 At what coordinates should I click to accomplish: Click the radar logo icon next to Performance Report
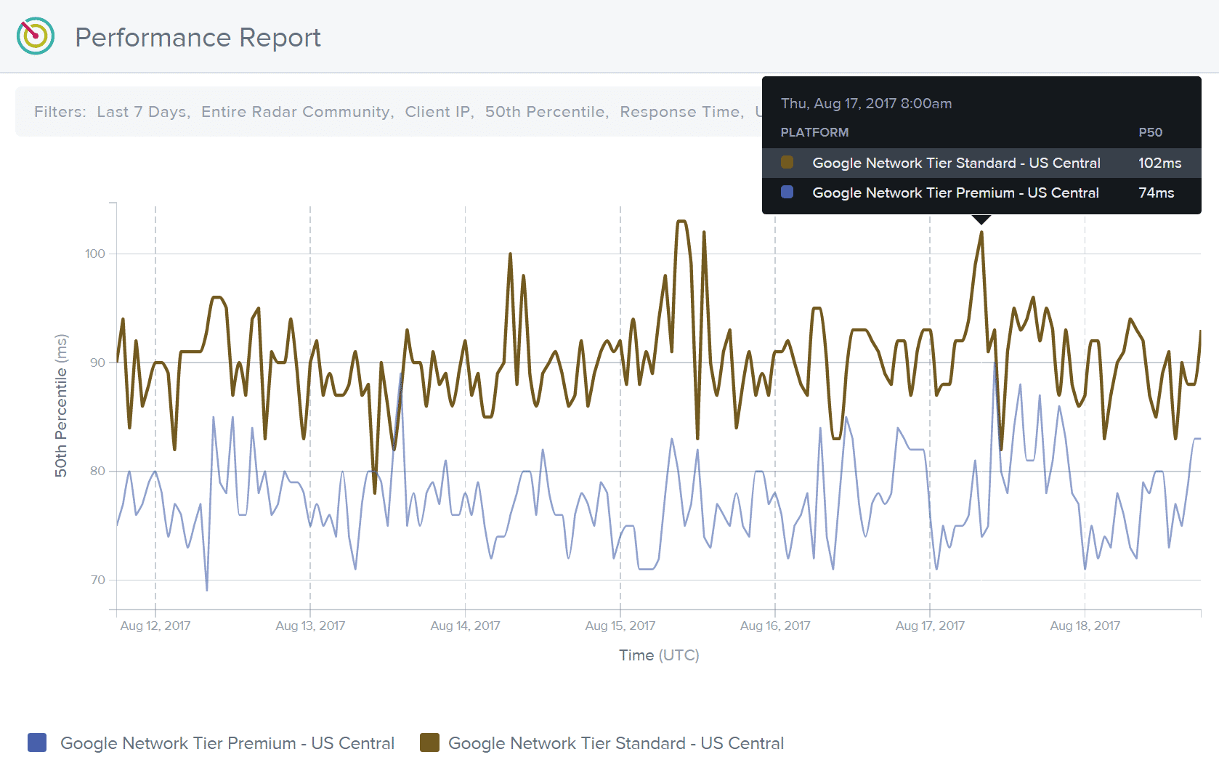click(x=34, y=35)
